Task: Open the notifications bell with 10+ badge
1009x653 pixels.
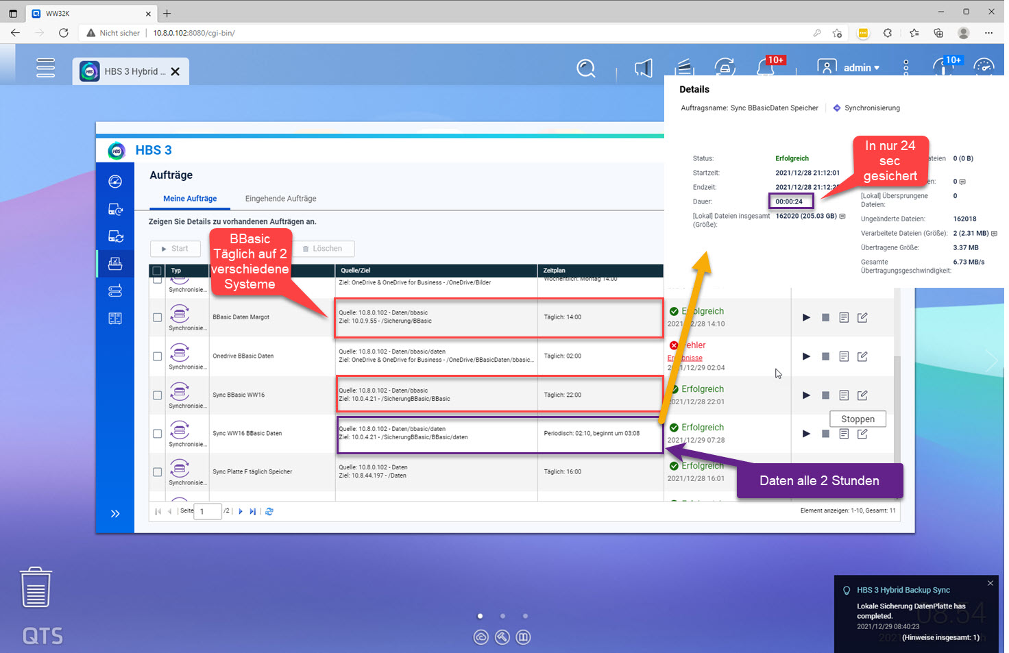Action: point(766,66)
